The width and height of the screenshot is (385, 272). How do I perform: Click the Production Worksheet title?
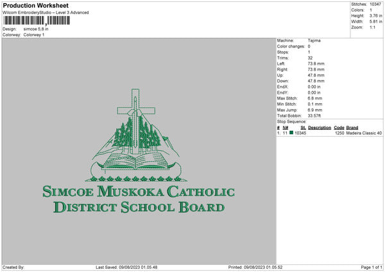35,6
